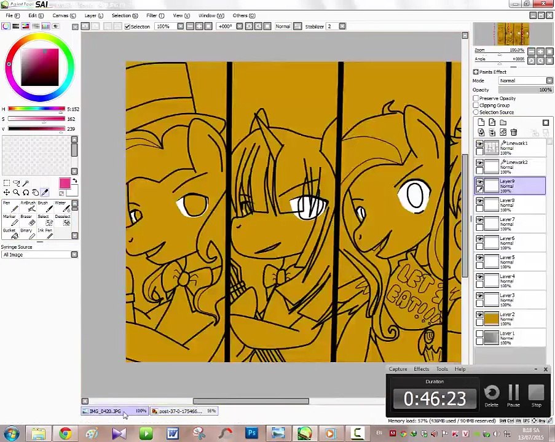Open the Filter menu
Viewport: 555px width, 442px height.
pyautogui.click(x=155, y=15)
